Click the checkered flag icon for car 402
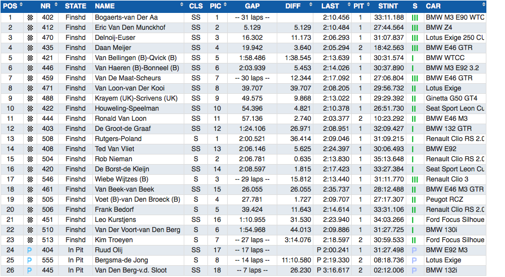This screenshot has width=505, height=277. (30, 17)
